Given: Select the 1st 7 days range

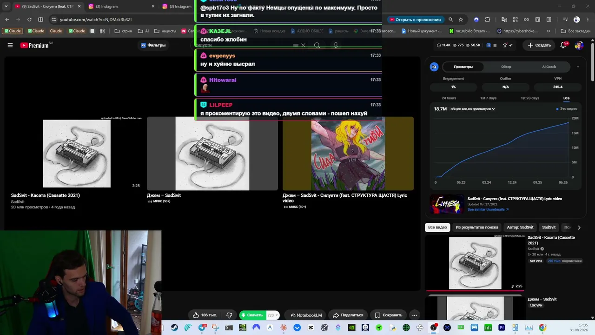Looking at the screenshot, I should [488, 98].
